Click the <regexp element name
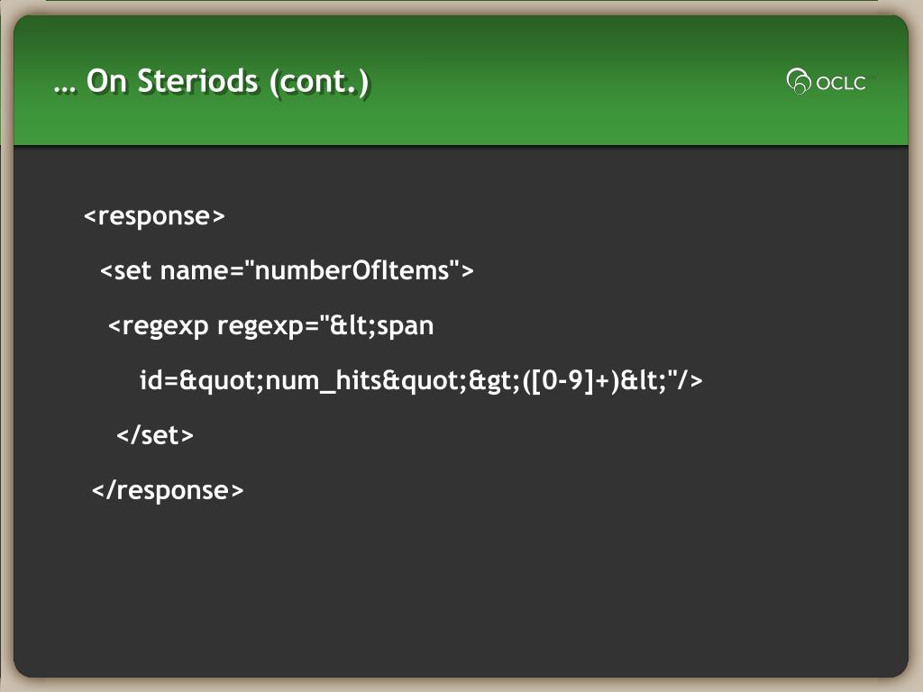The image size is (923, 692). pyautogui.click(x=158, y=325)
